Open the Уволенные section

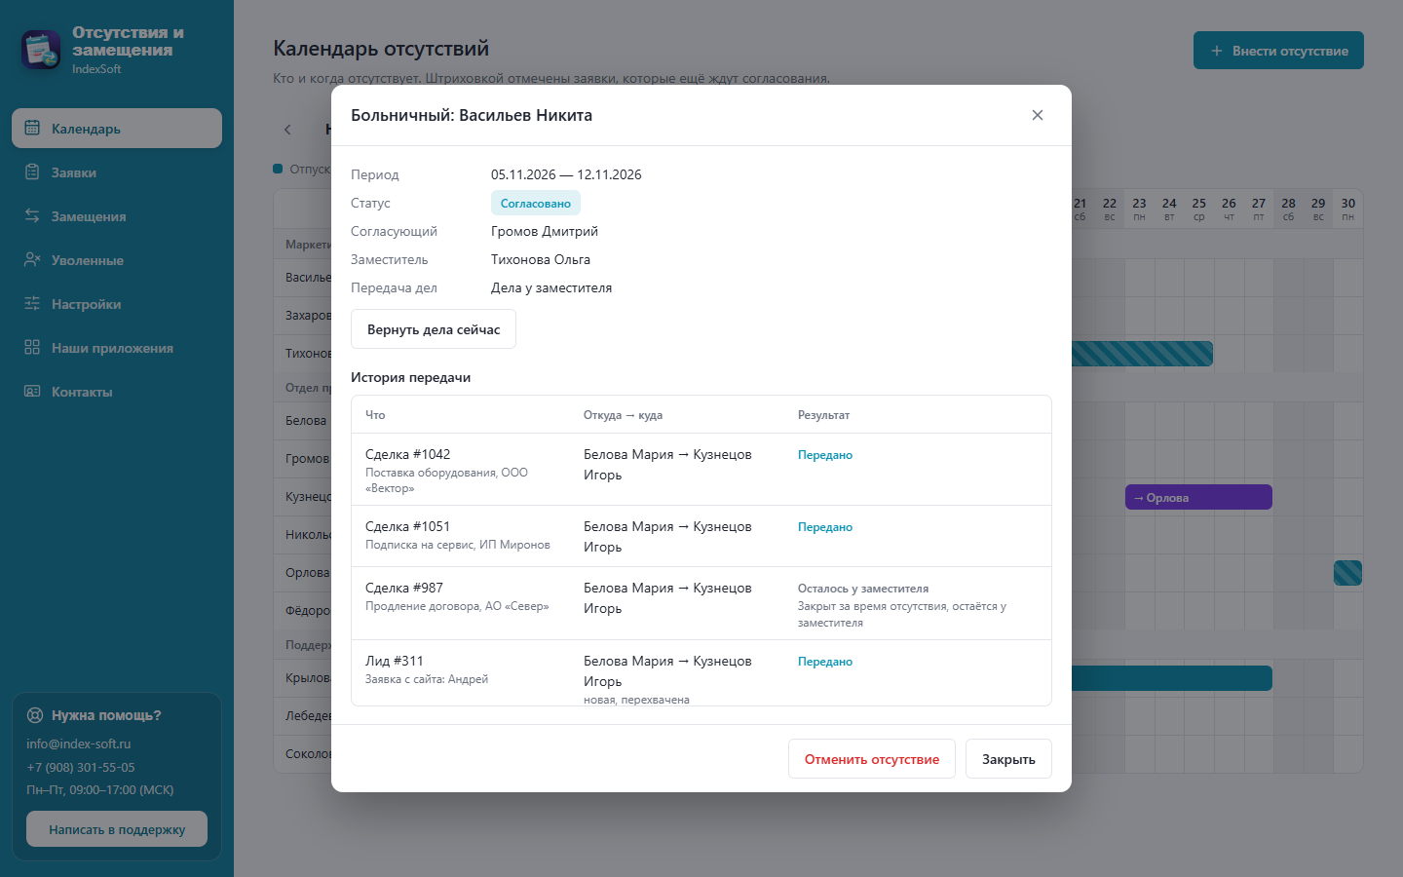click(117, 260)
